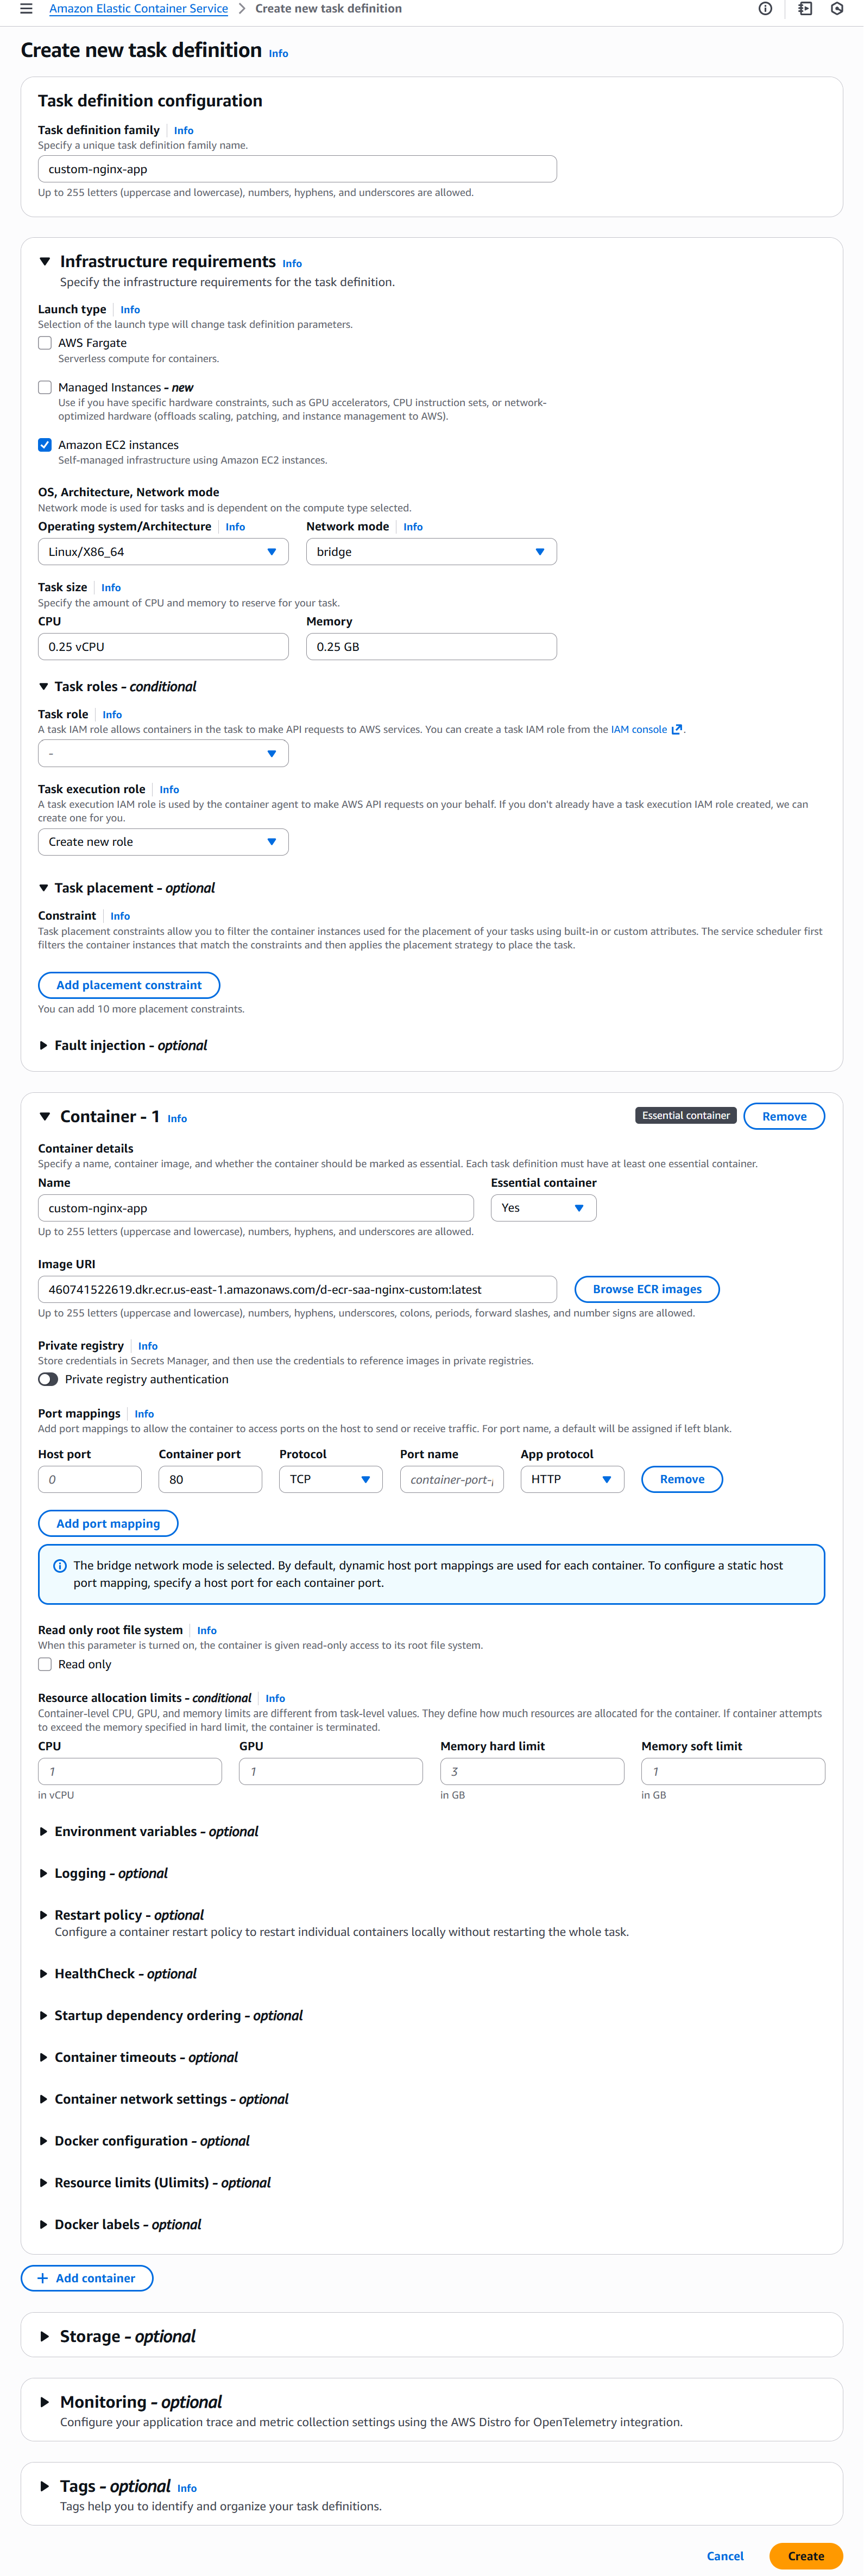Open the App protocol HTTP dropdown

pyautogui.click(x=572, y=1479)
